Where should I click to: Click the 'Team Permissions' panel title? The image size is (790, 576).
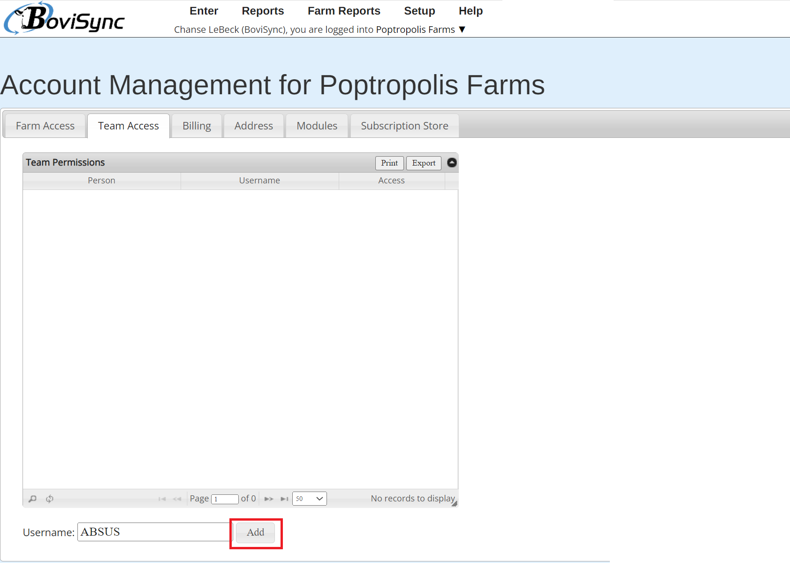(65, 162)
